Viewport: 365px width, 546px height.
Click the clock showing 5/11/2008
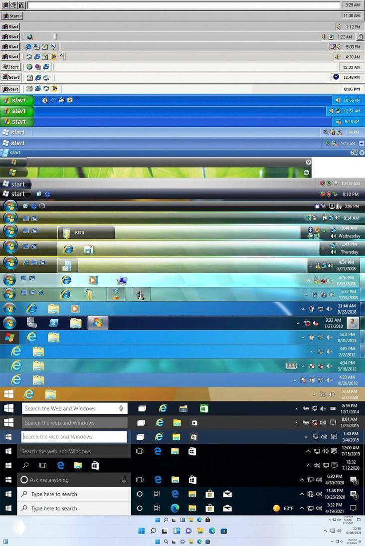coord(346,265)
